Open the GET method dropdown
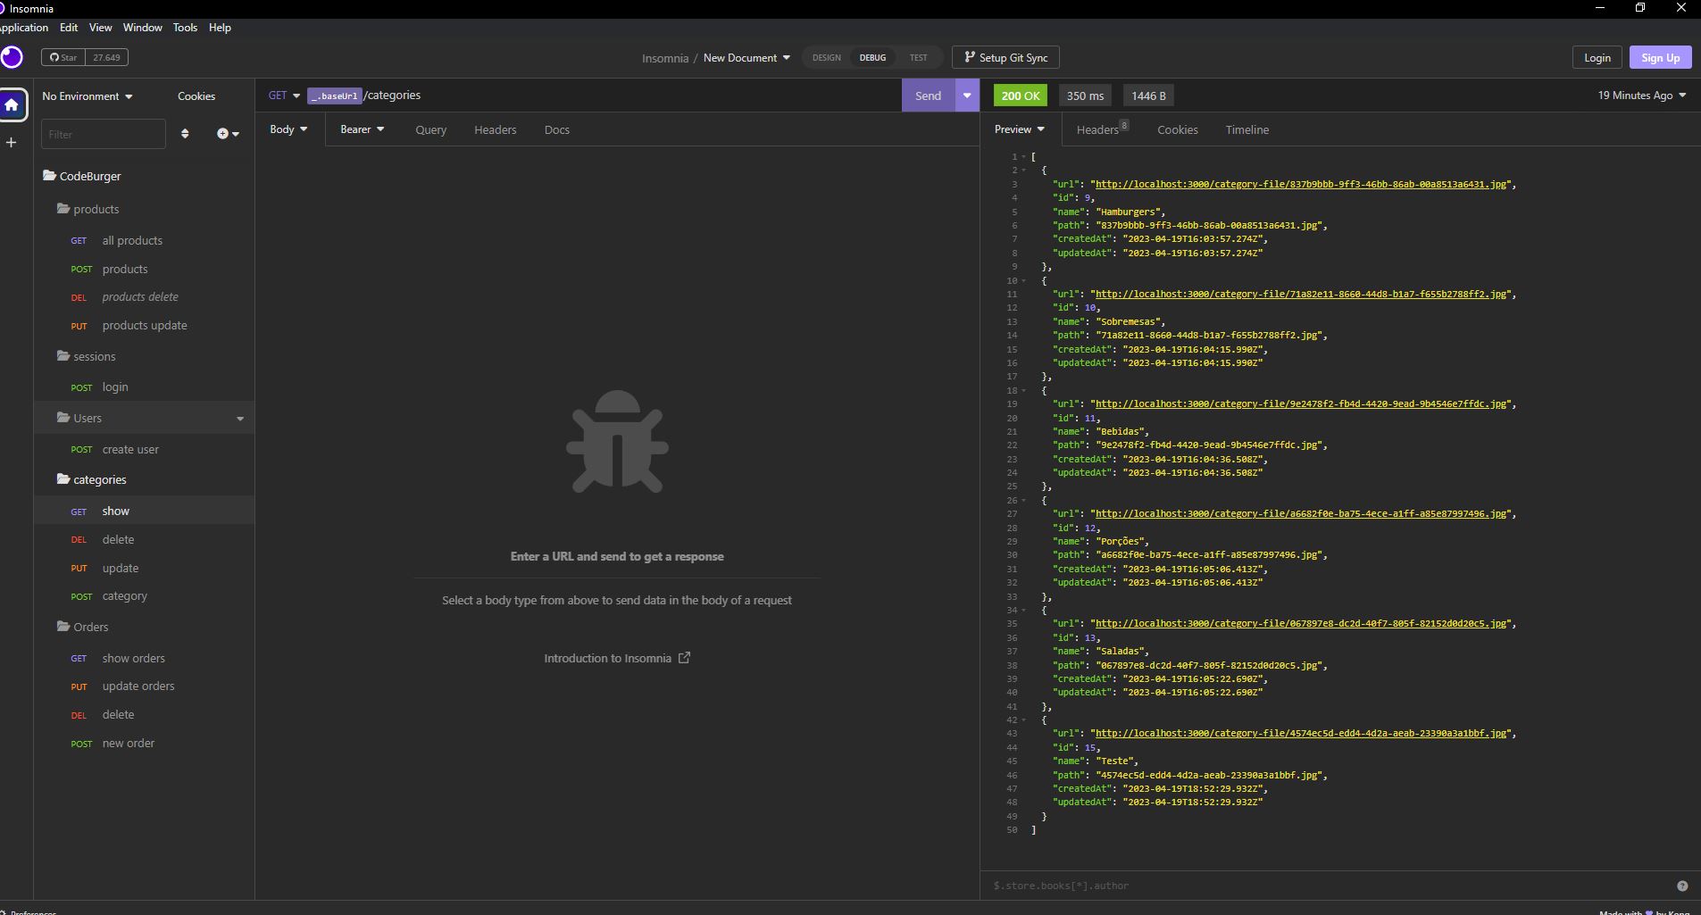1701x915 pixels. [x=284, y=96]
